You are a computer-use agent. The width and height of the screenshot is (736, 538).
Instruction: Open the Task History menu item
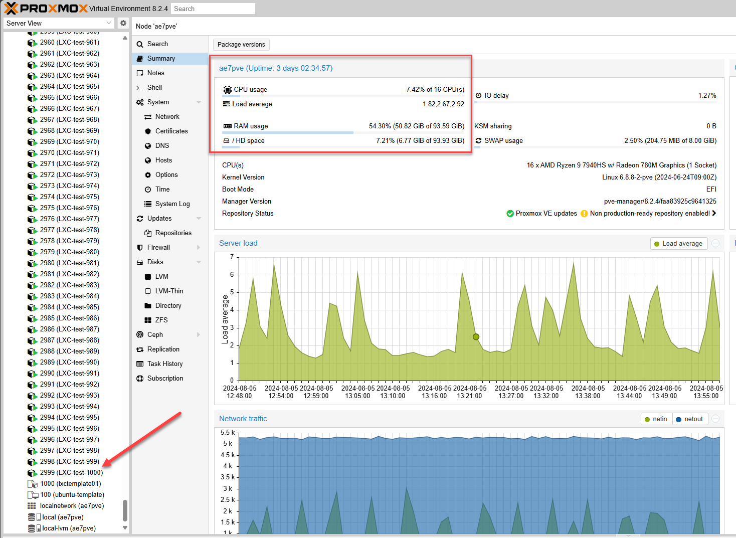165,364
